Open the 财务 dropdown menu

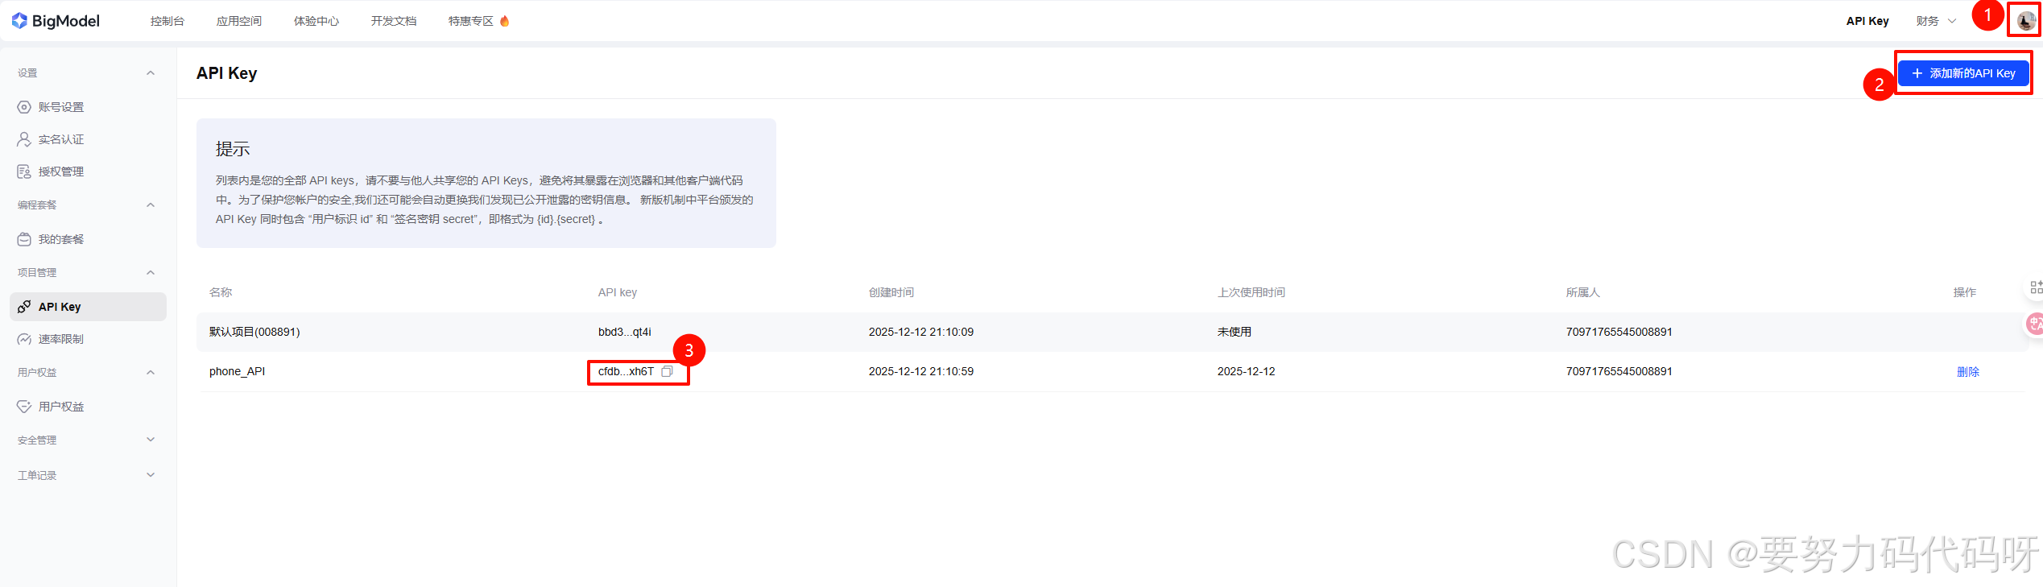[x=1936, y=21]
